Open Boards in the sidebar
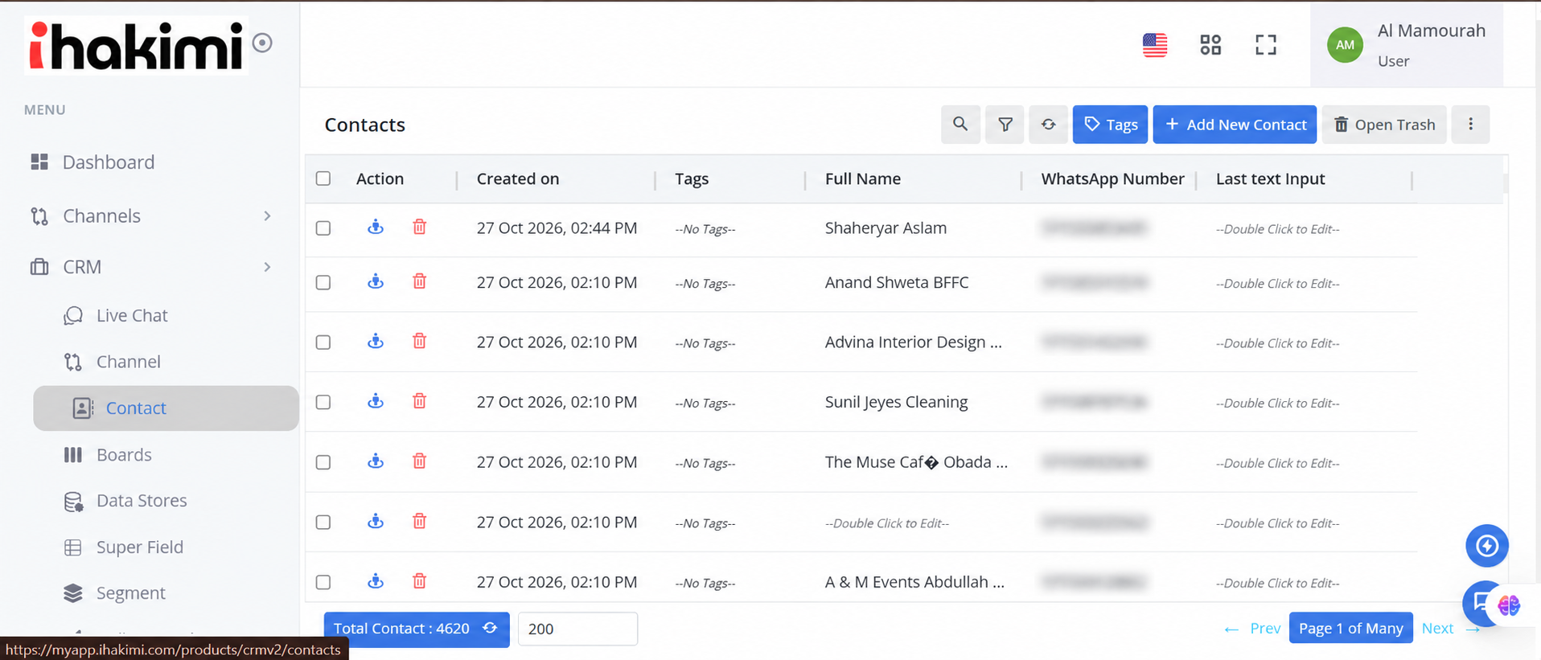 coord(124,455)
